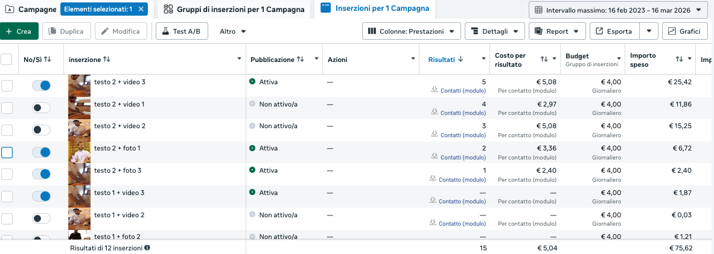Tick the checkbox for testo 2 + foto 1
Image resolution: width=714 pixels, height=254 pixels.
[7, 152]
